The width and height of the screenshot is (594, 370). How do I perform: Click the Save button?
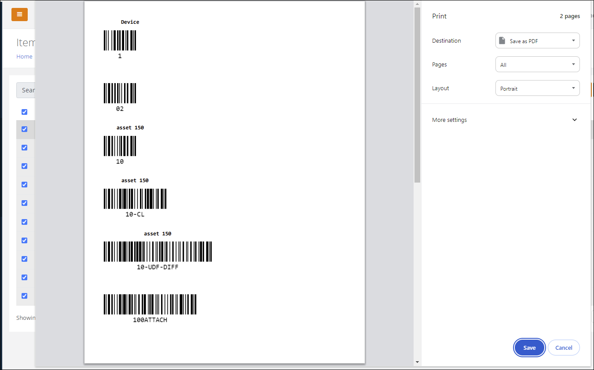(x=529, y=348)
